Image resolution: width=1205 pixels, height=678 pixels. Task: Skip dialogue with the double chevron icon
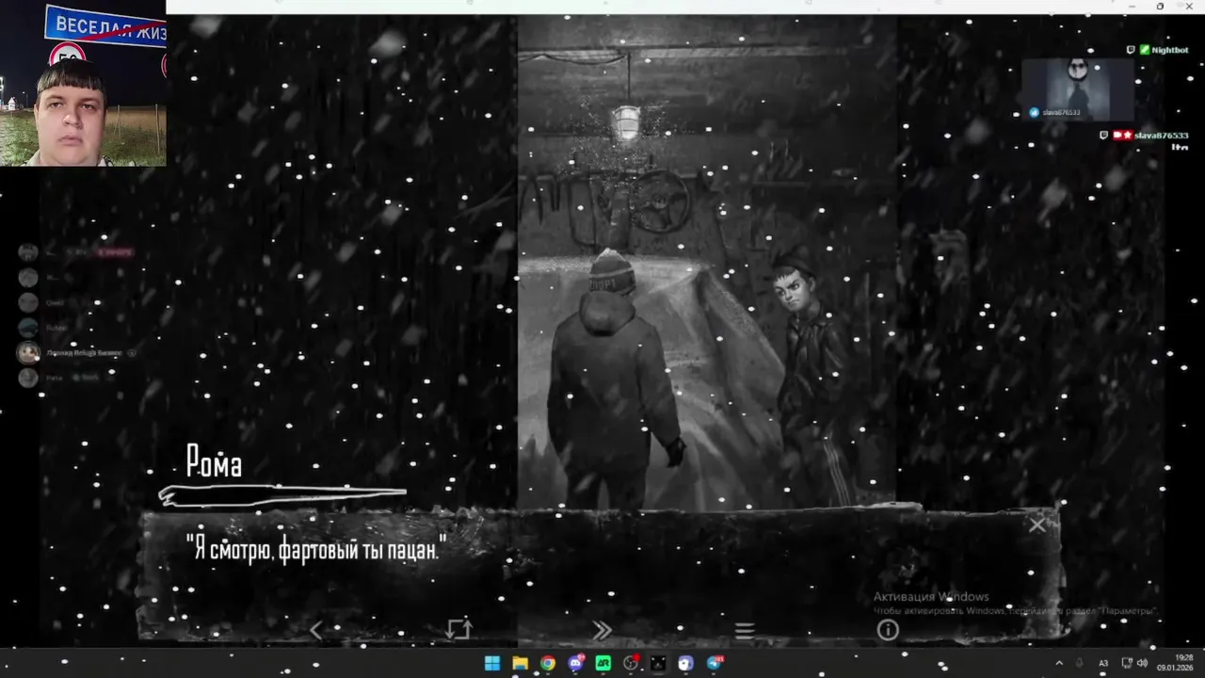coord(602,630)
